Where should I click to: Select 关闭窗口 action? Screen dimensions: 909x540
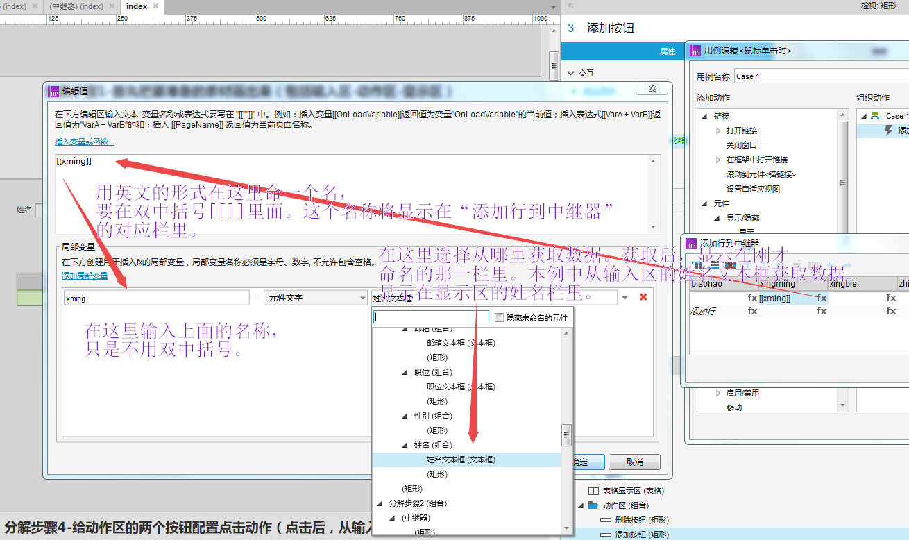click(742, 145)
